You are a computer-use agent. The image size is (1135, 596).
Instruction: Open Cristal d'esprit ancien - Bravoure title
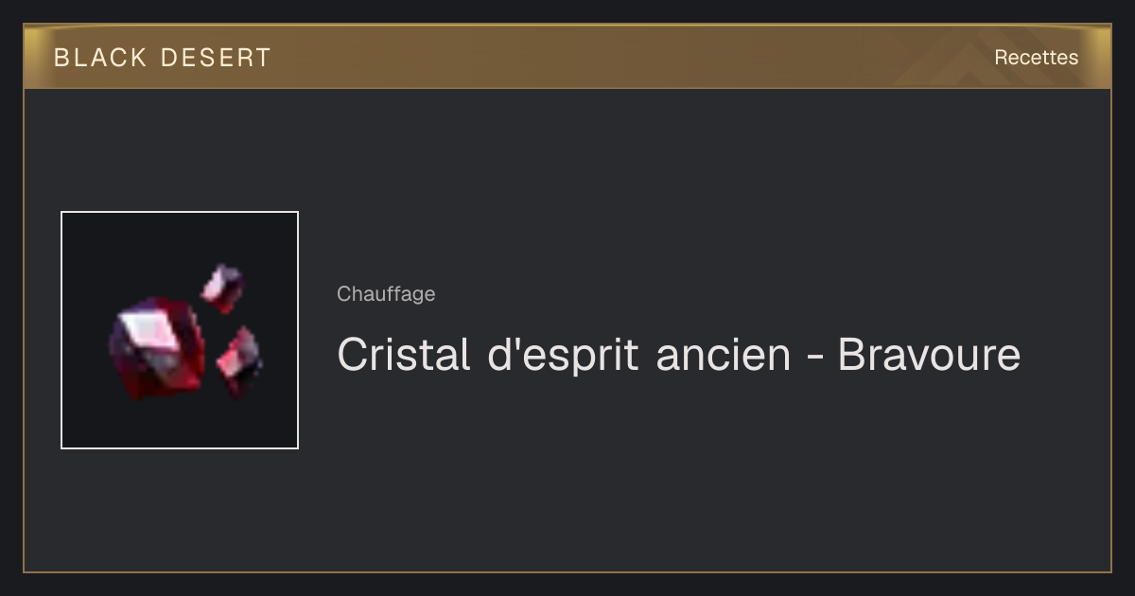click(x=678, y=355)
